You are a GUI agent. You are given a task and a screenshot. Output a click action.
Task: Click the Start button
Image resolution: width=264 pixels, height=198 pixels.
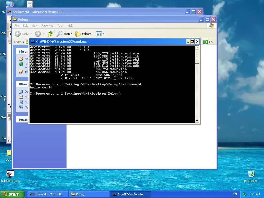[12, 194]
